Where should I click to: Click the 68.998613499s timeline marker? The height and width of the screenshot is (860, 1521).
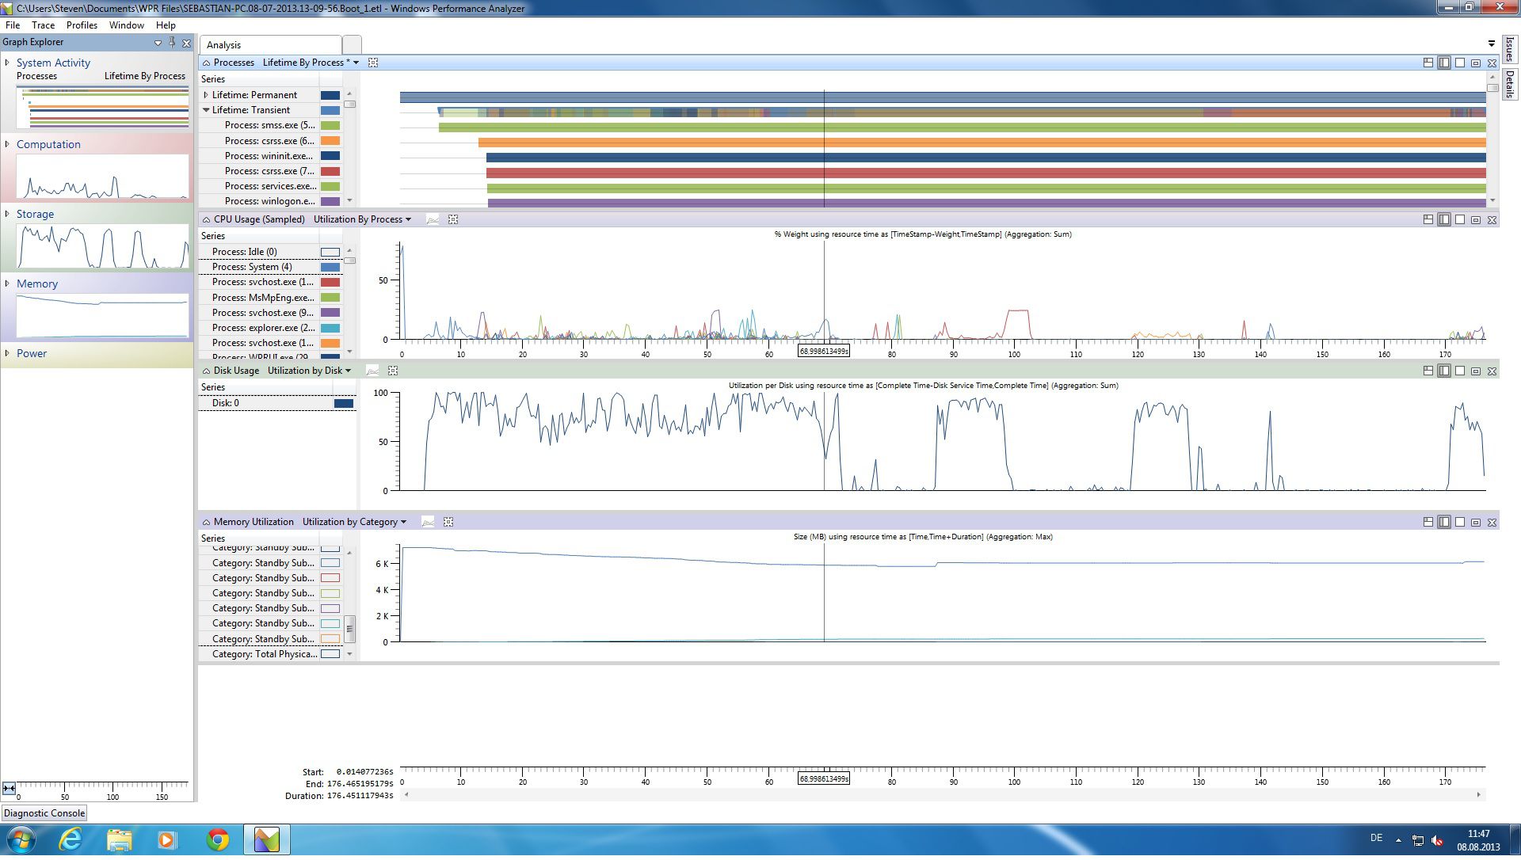click(x=824, y=778)
